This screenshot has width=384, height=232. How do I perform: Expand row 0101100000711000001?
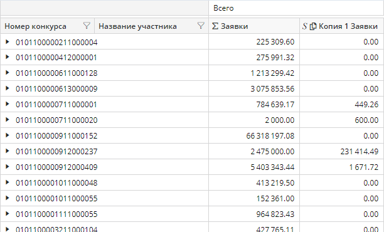coord(8,104)
